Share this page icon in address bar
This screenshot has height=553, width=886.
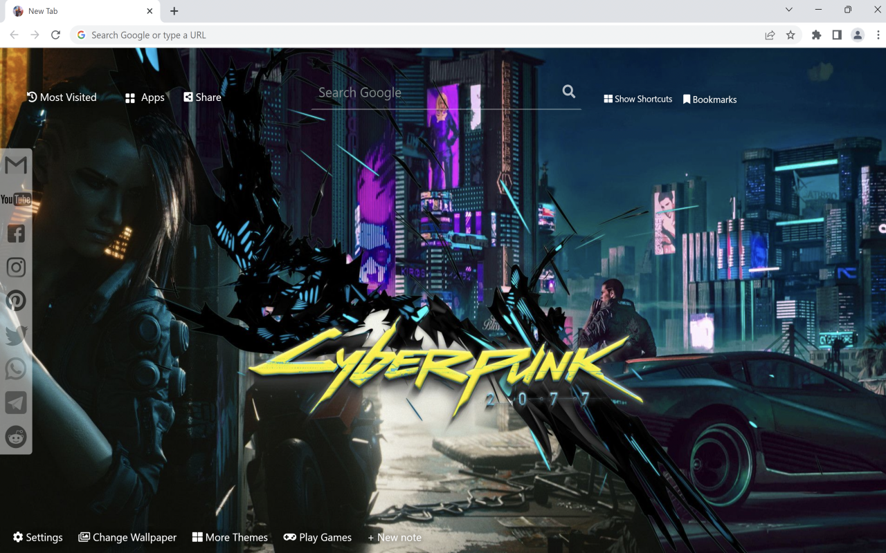click(770, 35)
